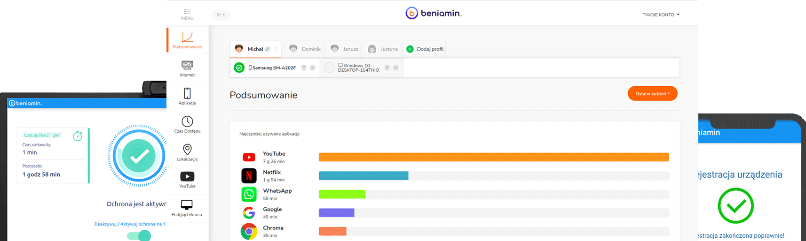Click green registration checkmark on phone screen
Image resolution: width=806 pixels, height=241 pixels.
(735, 205)
